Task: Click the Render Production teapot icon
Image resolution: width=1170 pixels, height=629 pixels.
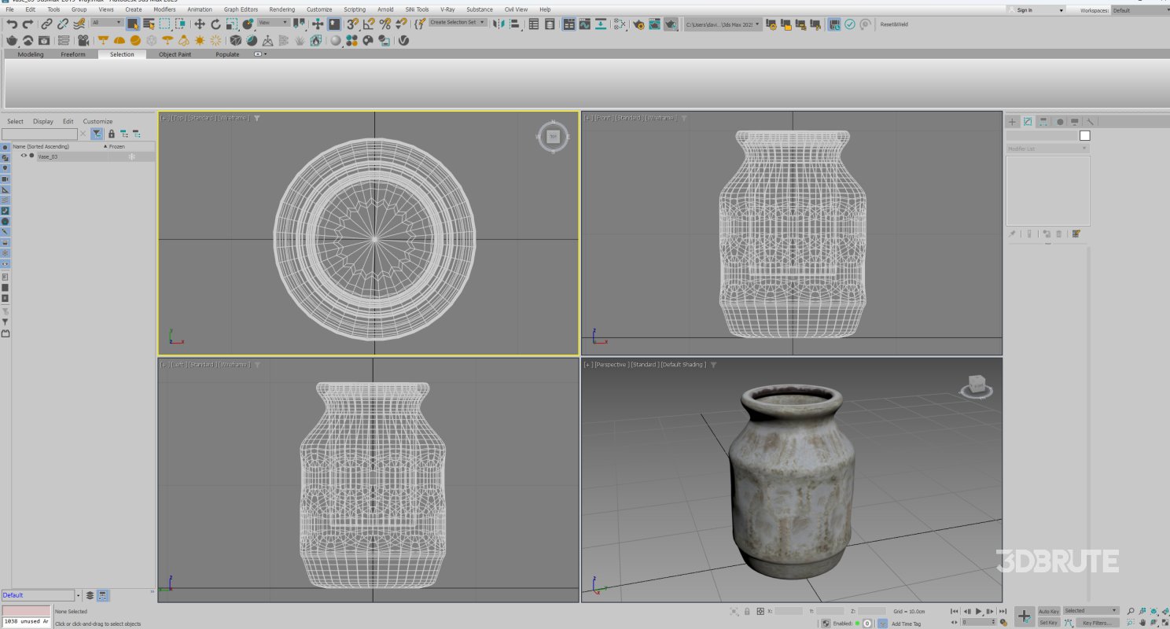Action: point(671,24)
